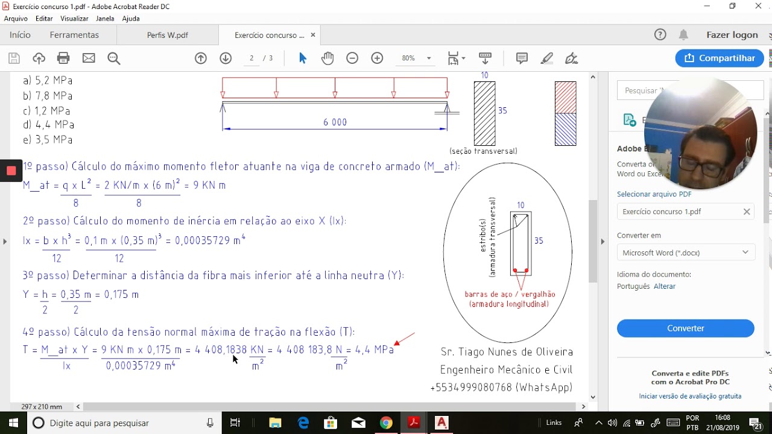Open the fit page options icon
This screenshot has height=434, width=772.
point(456,58)
